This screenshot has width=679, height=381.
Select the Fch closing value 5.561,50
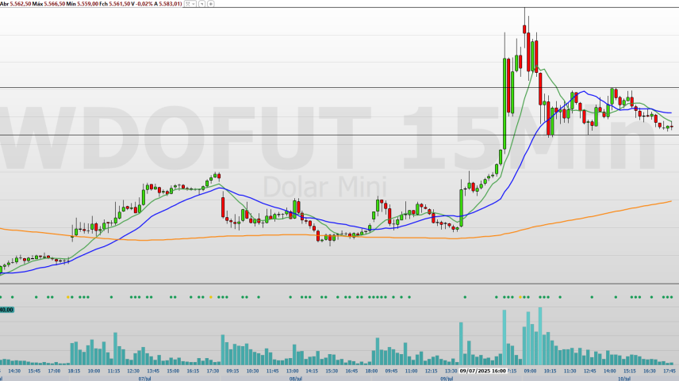tap(120, 4)
